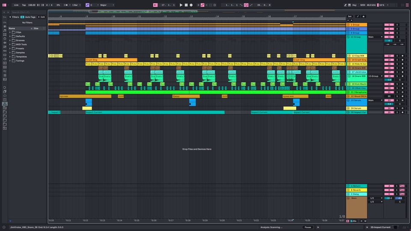The image size is (411, 231).
Task: Click the Tap tempo button
Action: click(24, 5)
